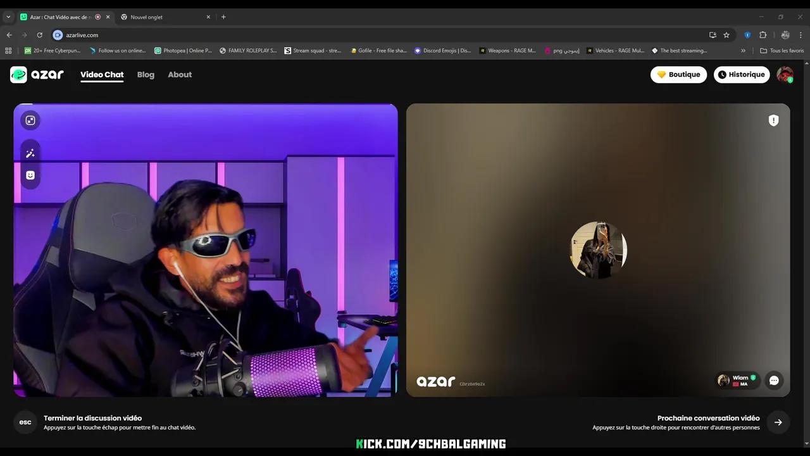
Task: Click the report exclamation icon on stranger's video
Action: (x=773, y=120)
